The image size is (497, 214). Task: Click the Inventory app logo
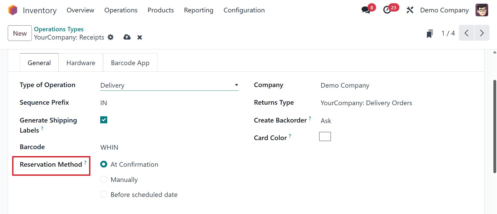(x=12, y=10)
